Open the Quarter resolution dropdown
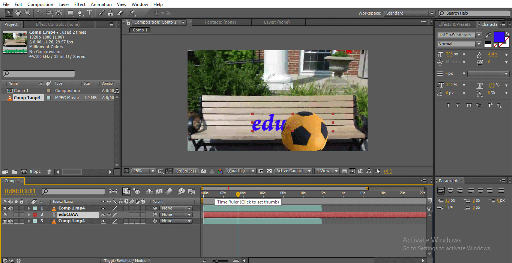Image resolution: width=512 pixels, height=263 pixels. click(240, 171)
